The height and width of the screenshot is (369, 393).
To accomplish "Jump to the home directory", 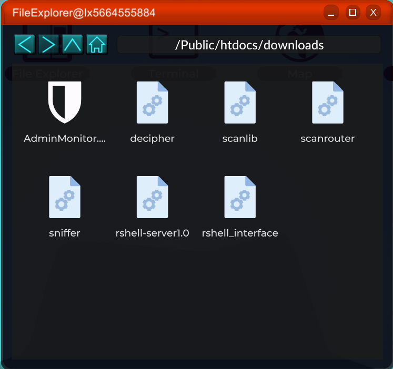I will click(x=97, y=45).
